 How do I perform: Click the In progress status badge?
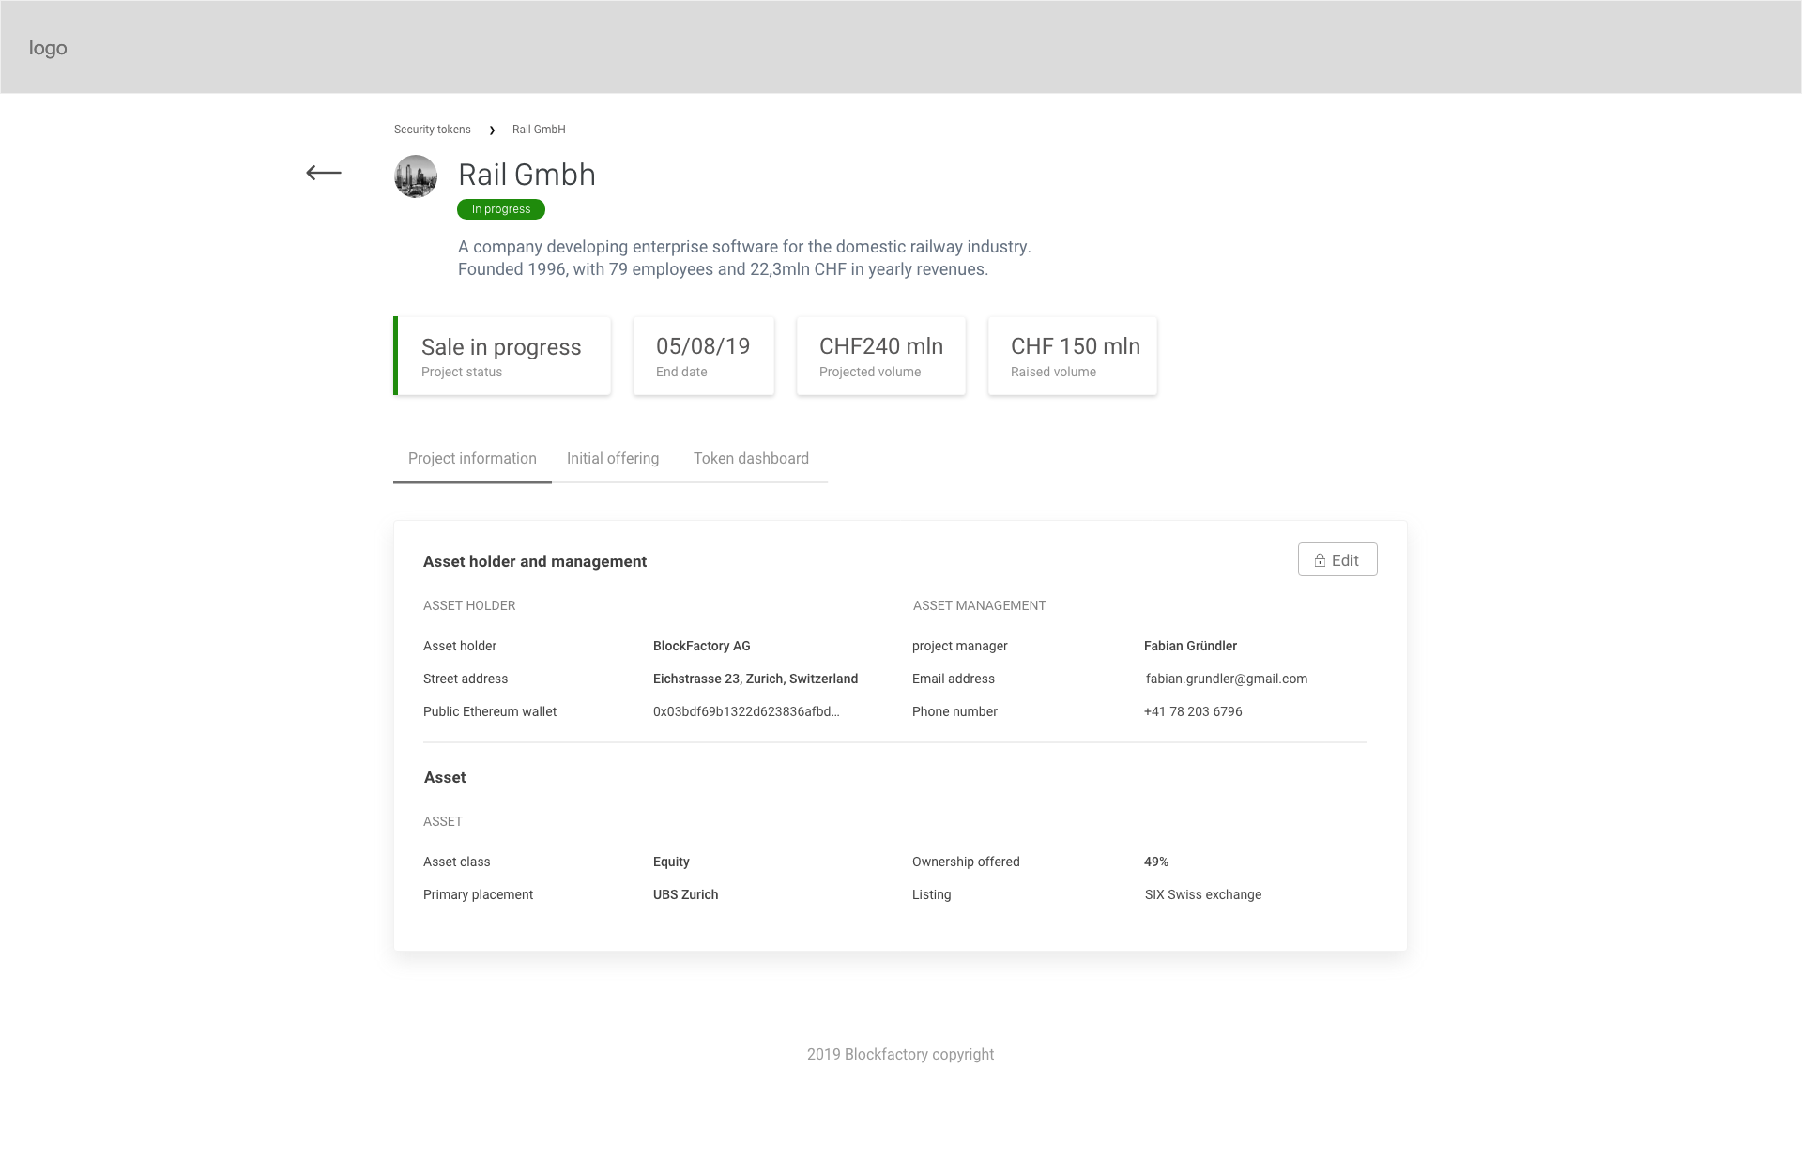[501, 209]
